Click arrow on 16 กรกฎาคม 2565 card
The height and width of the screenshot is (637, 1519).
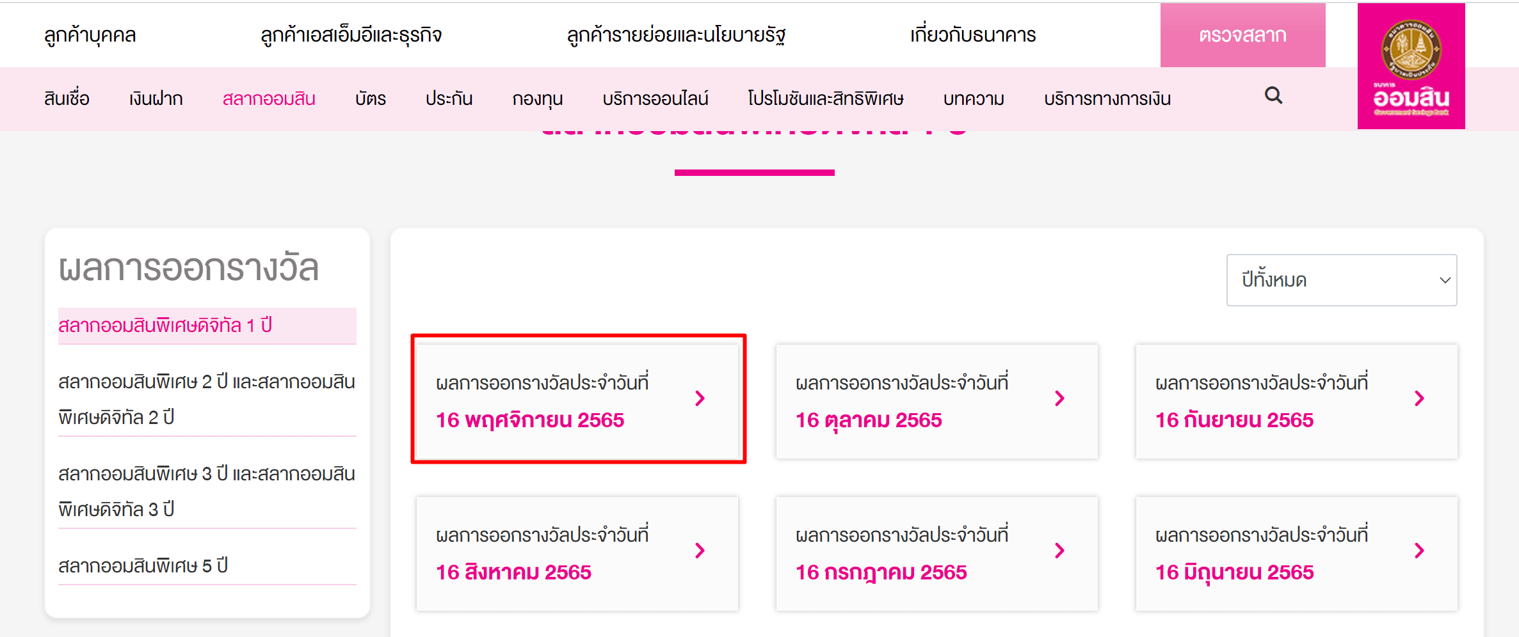[x=1059, y=551]
